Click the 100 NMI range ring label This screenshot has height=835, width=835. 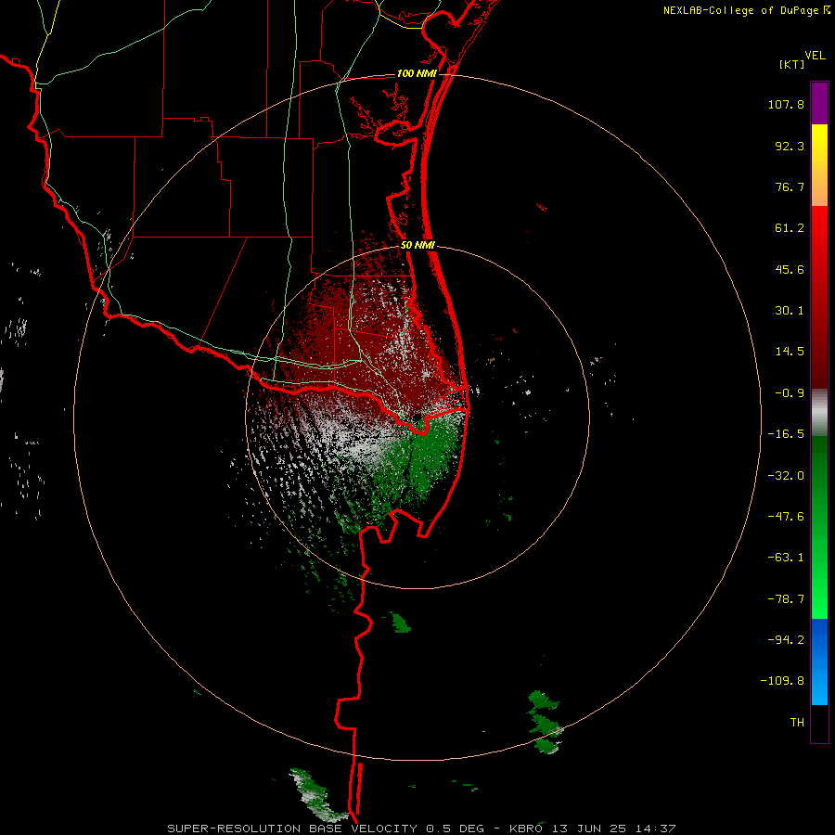[417, 73]
